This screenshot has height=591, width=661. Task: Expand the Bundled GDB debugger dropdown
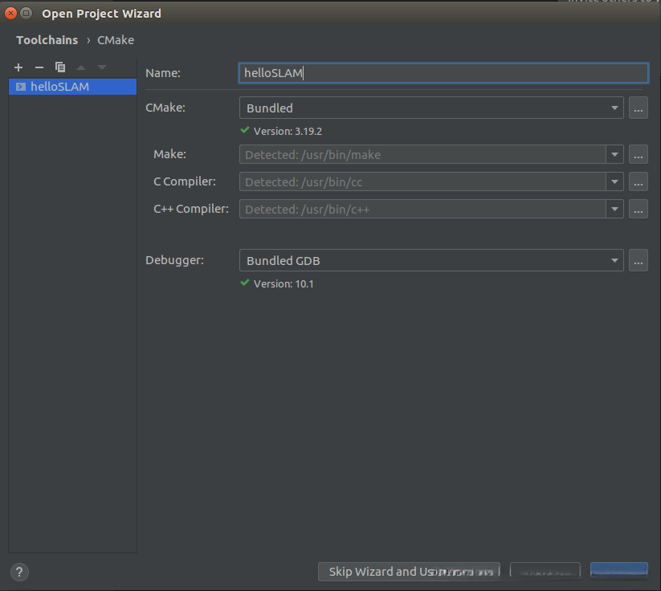tap(614, 260)
